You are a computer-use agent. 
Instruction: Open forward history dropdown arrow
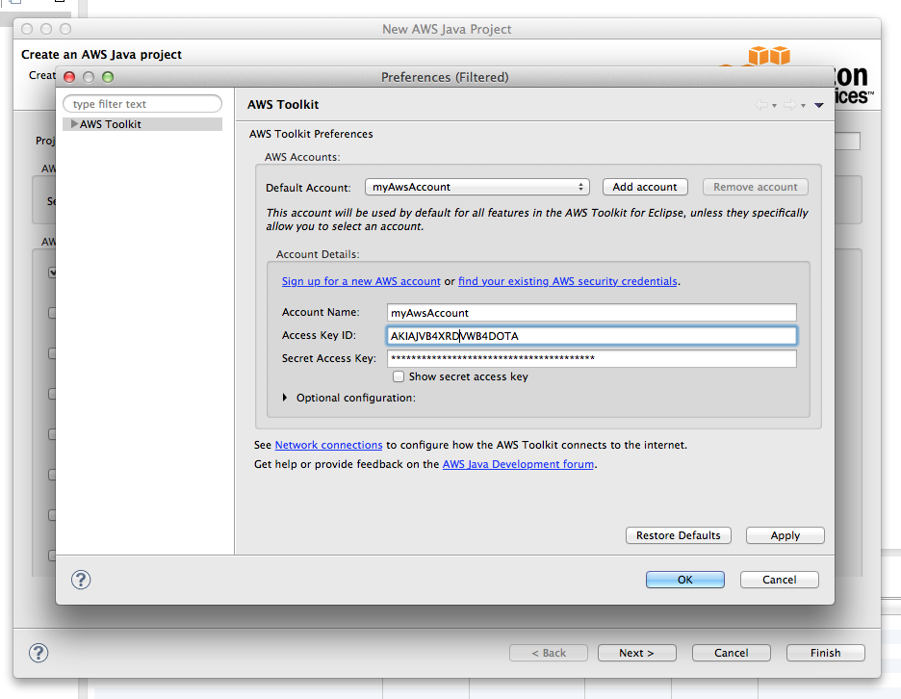(803, 106)
